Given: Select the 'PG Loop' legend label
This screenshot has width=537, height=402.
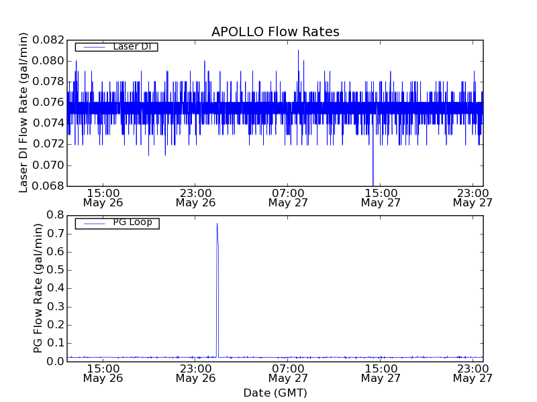Looking at the screenshot, I should [132, 222].
